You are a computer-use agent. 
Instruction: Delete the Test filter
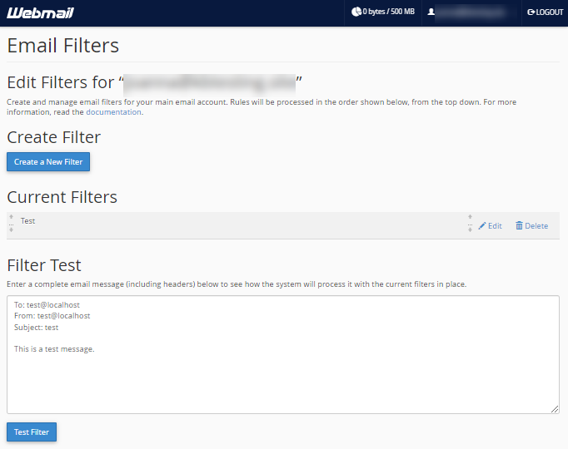pos(532,226)
